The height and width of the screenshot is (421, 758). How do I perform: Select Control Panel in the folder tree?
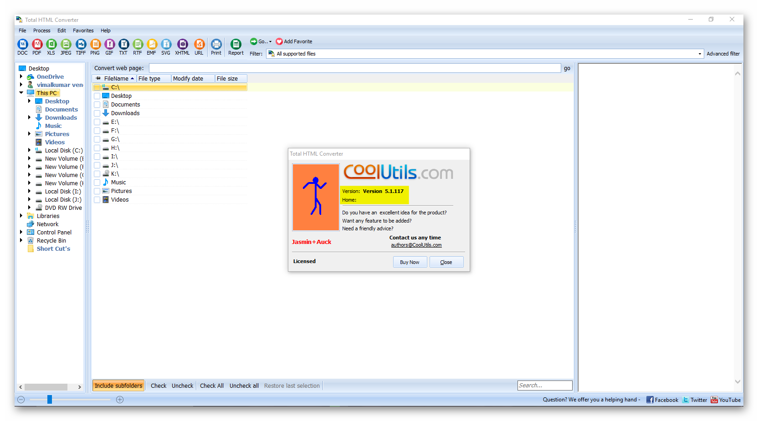[x=54, y=233]
